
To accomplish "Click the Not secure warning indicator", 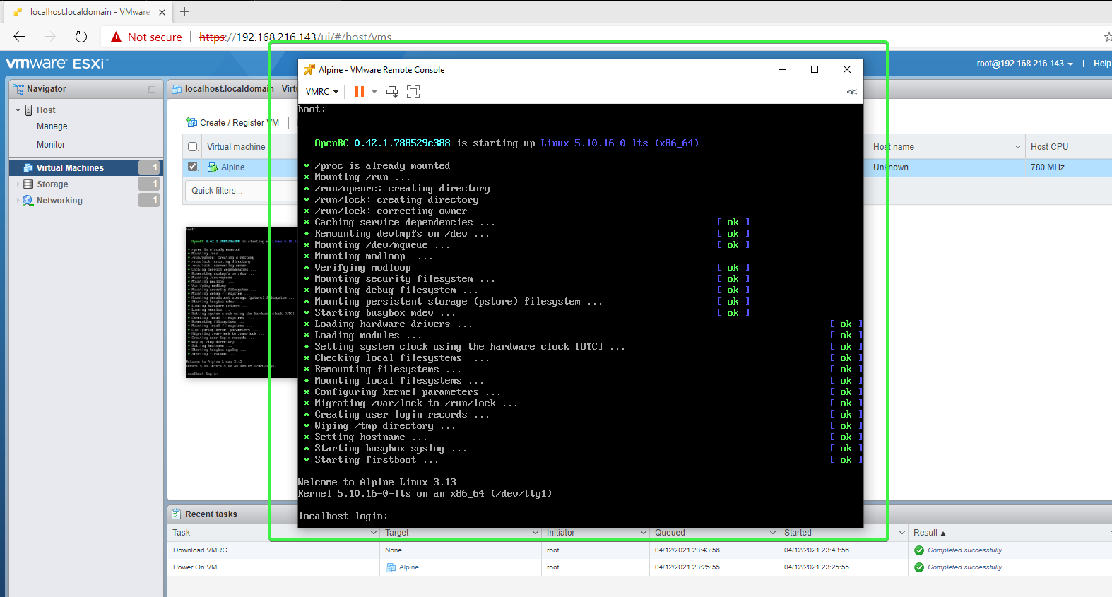I will (x=146, y=37).
